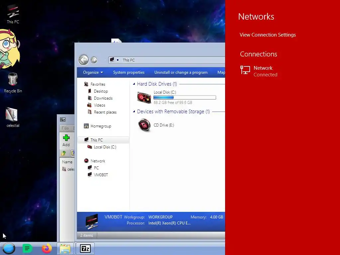Viewport: 340px width, 255px height.
Task: Click the Add plus icon in 7-Zip
Action: click(x=66, y=138)
